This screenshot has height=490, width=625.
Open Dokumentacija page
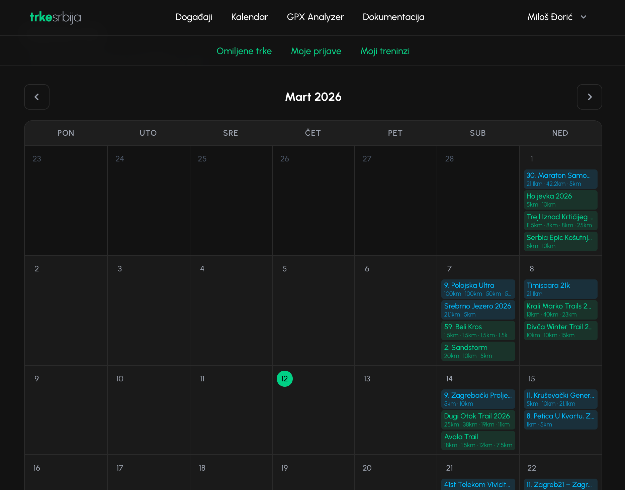tap(393, 17)
